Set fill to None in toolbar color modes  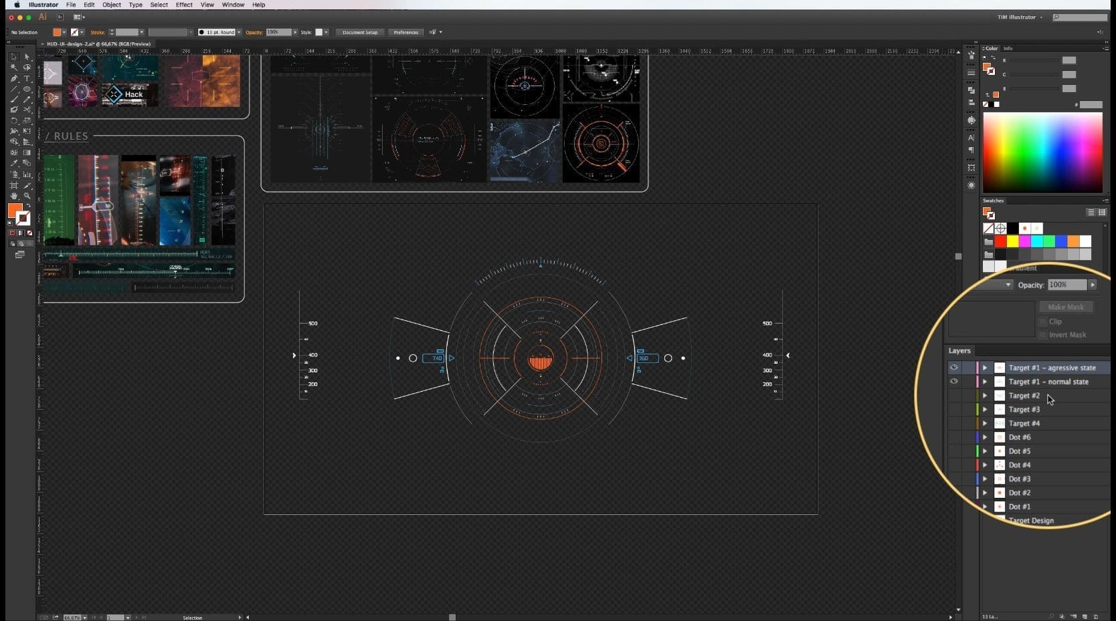click(29, 233)
